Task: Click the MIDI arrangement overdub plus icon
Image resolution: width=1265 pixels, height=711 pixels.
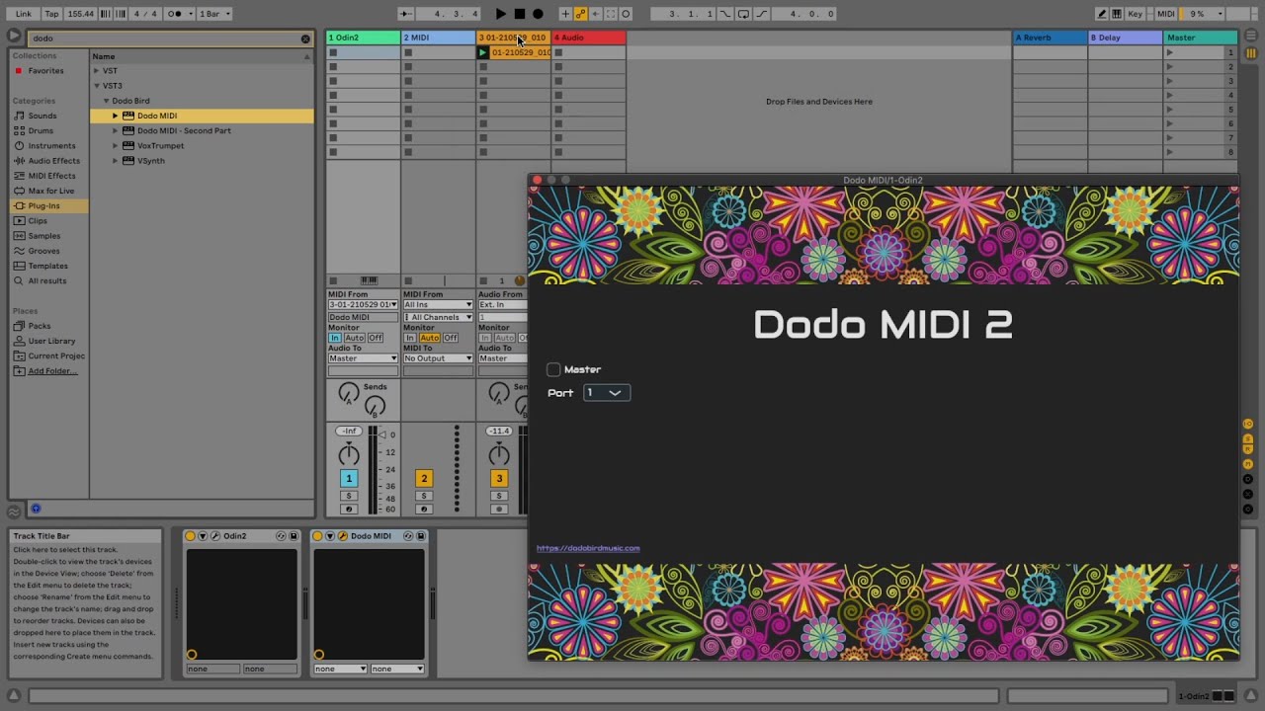Action: [565, 14]
